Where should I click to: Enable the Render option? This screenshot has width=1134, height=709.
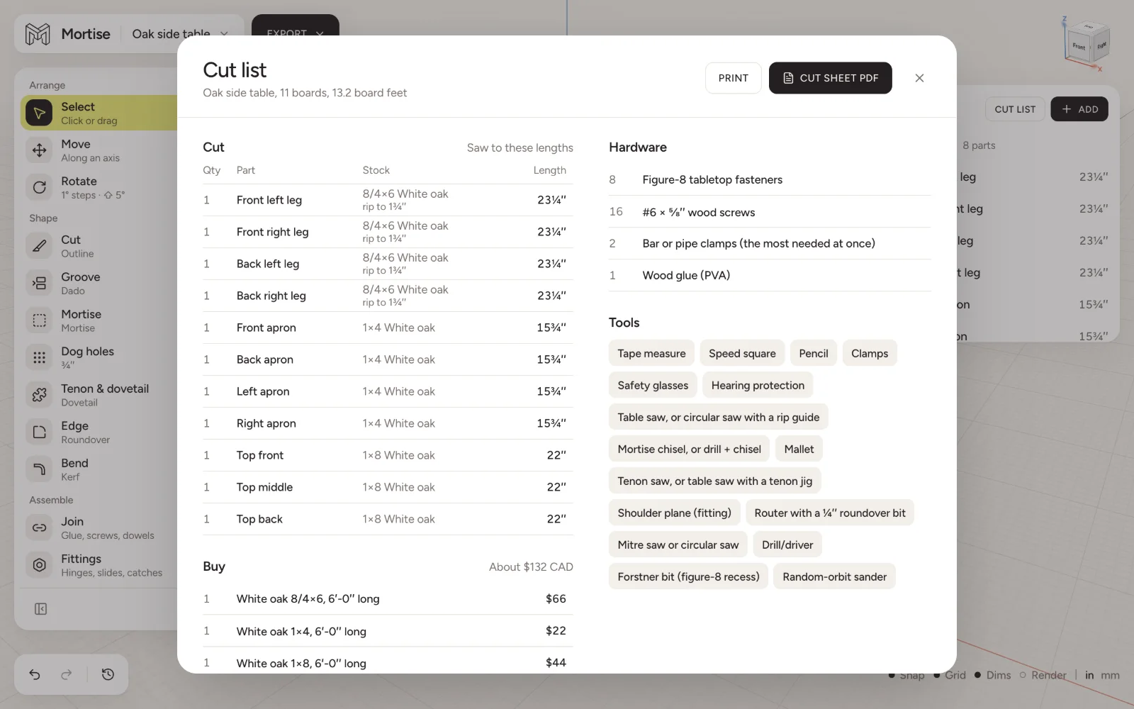coord(1043,675)
